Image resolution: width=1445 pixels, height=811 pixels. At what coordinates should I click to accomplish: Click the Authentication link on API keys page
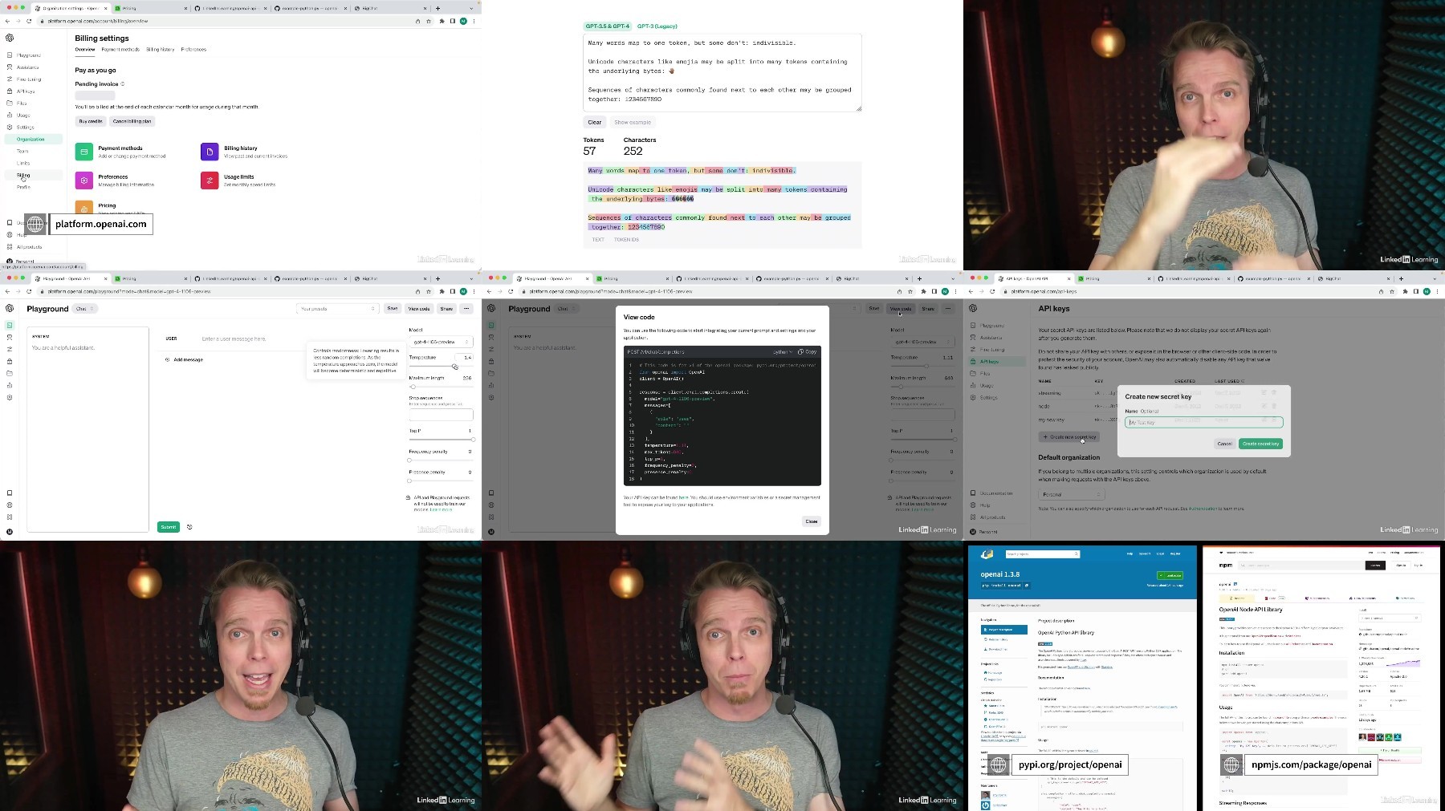tap(1203, 509)
